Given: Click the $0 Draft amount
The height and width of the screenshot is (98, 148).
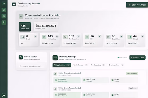Looking at the screenshot, I should pyautogui.click(x=21, y=43).
